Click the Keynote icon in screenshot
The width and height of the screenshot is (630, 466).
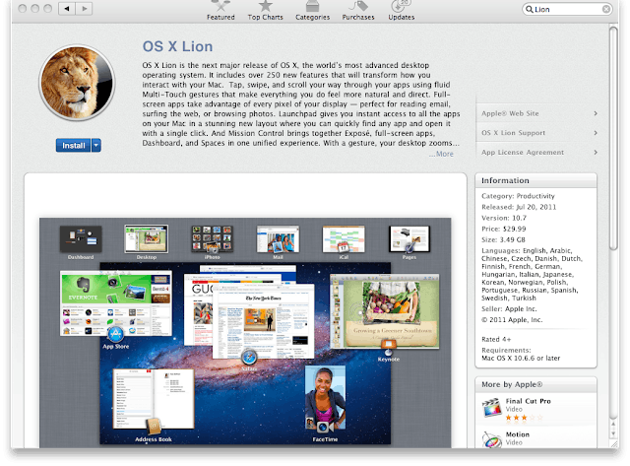point(388,346)
